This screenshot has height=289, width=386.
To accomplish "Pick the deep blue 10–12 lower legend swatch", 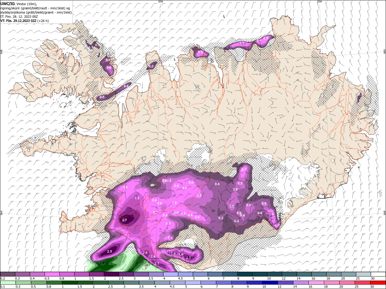I will click(x=270, y=283).
